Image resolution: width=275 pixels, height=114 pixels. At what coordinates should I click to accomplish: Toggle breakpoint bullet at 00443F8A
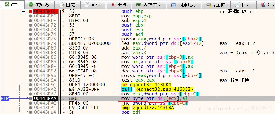(x=30, y=62)
